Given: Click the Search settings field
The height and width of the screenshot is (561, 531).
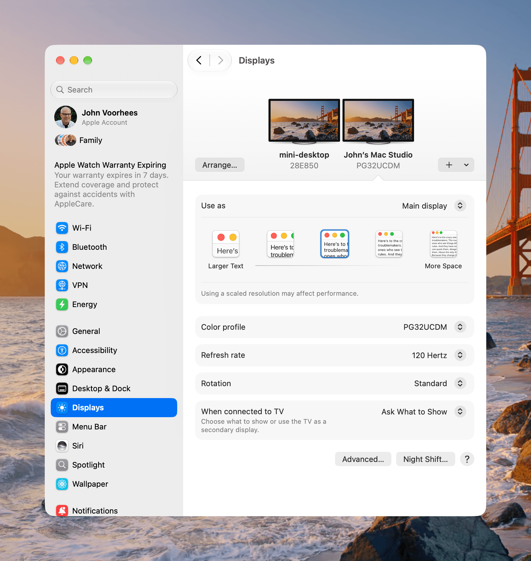Looking at the screenshot, I should 114,90.
